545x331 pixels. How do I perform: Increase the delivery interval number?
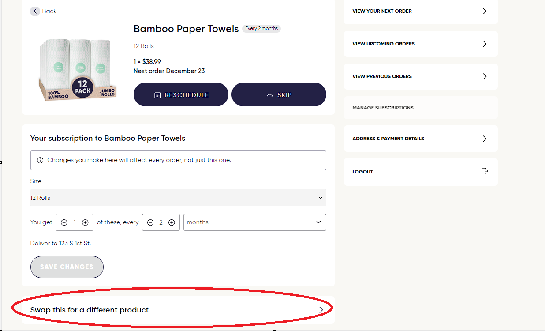click(x=172, y=222)
